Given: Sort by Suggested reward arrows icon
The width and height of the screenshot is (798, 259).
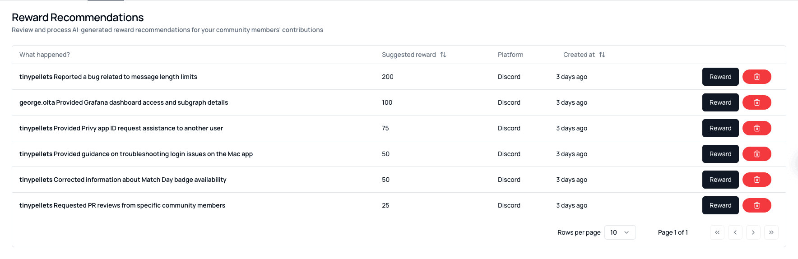Looking at the screenshot, I should click(443, 55).
